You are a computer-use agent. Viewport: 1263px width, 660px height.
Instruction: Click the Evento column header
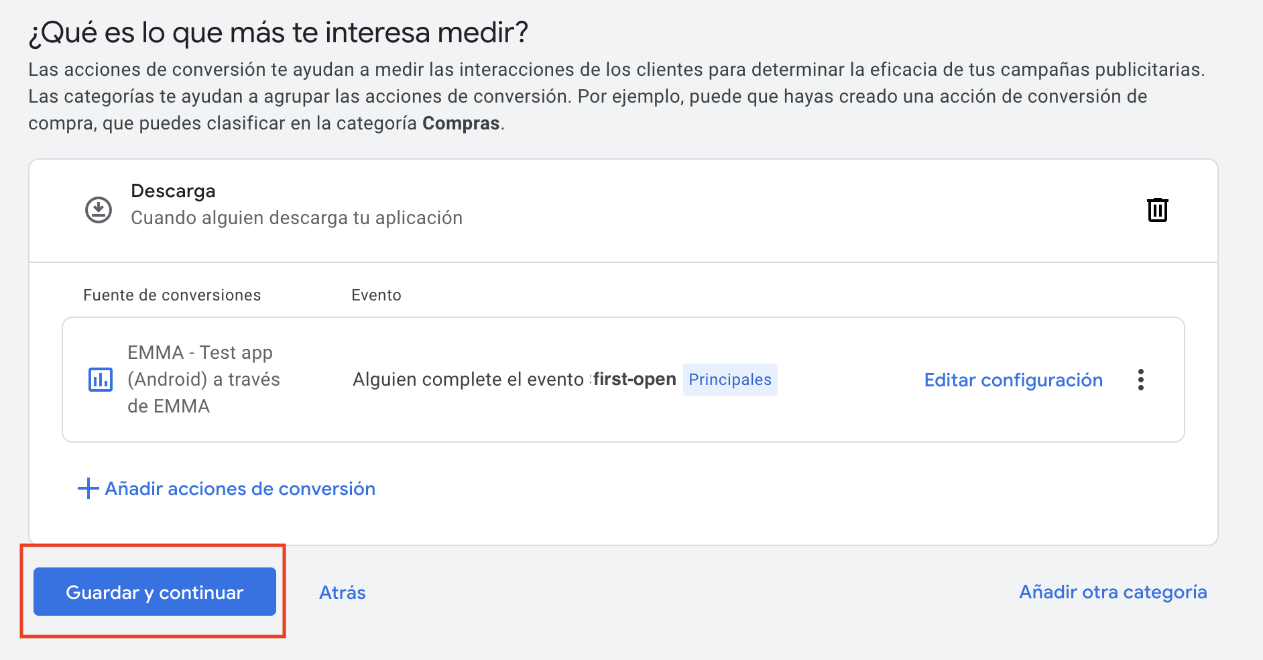tap(376, 295)
